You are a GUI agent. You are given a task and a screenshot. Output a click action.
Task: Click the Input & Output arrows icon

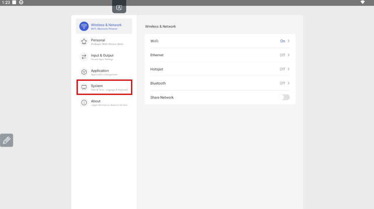click(x=84, y=57)
